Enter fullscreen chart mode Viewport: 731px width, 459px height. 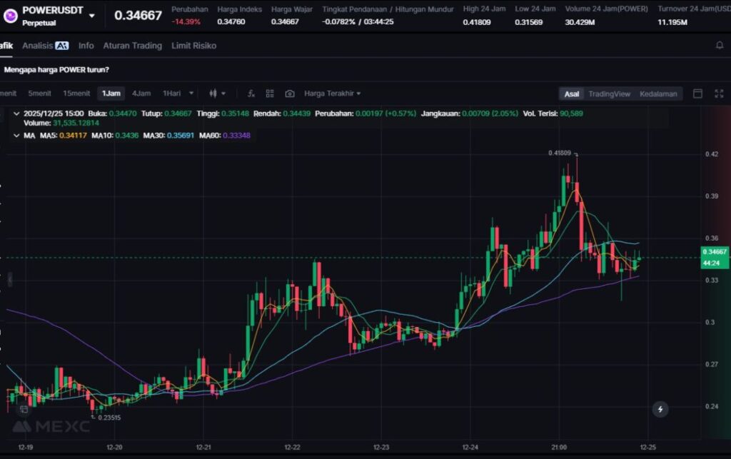click(718, 94)
